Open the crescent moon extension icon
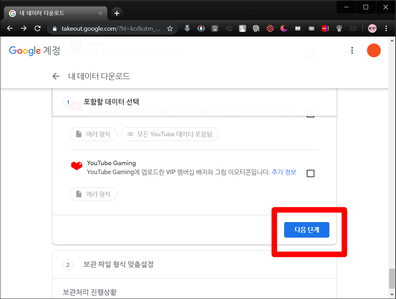The height and width of the screenshot is (299, 396). (284, 29)
